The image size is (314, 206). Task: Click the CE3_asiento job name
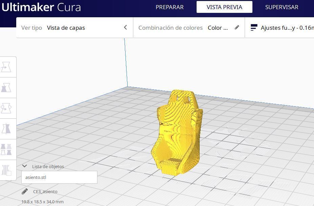[45, 191]
